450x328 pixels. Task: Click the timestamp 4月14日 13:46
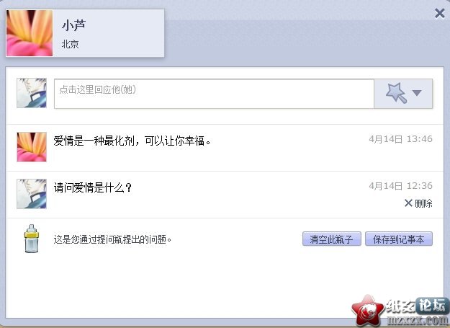tap(400, 139)
